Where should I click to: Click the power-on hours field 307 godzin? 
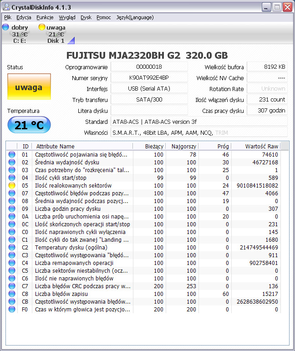[x=267, y=111]
